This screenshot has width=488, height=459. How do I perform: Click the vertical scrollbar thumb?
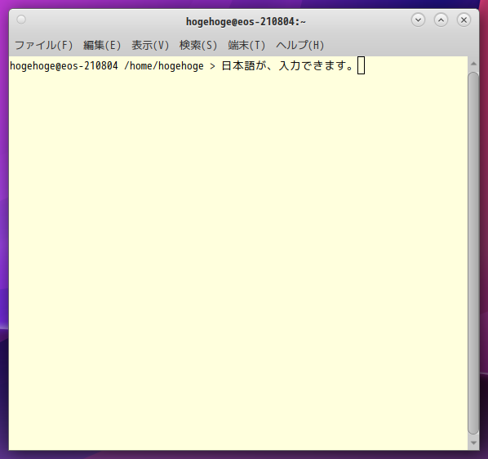click(473, 252)
